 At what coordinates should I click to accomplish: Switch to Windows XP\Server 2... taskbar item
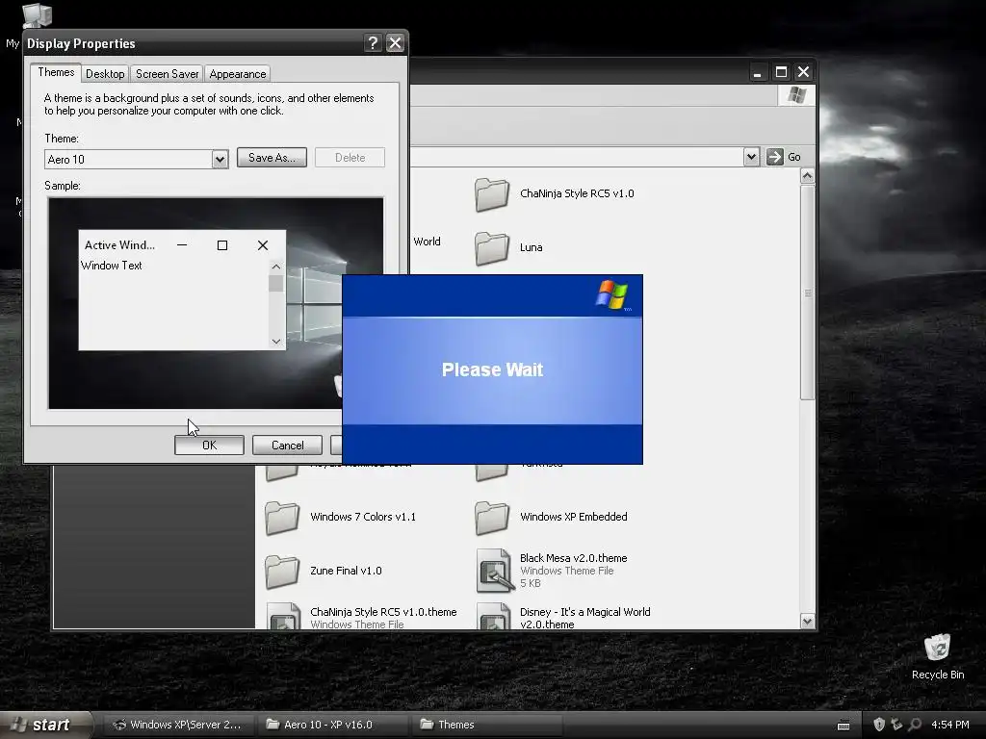point(178,725)
